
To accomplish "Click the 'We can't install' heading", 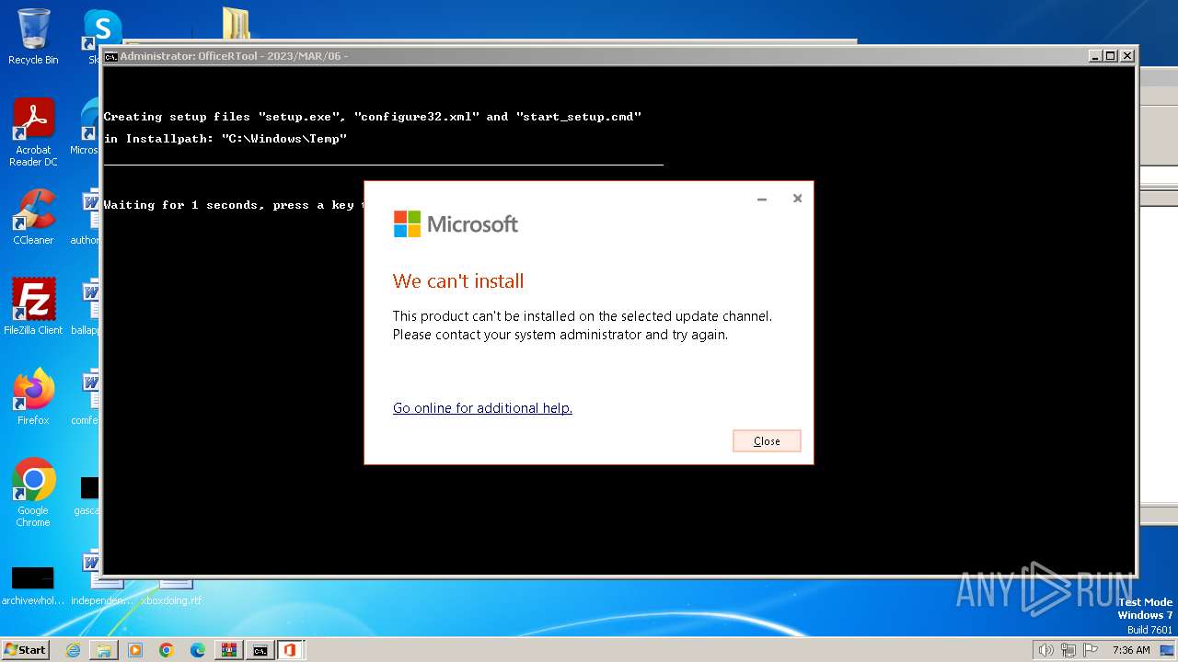I will coord(458,281).
